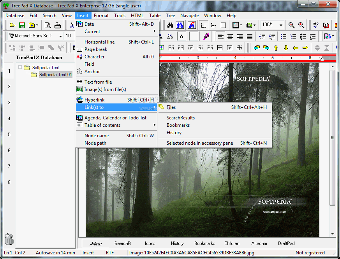Click the yellow right arrow navigation icon

tap(305, 48)
